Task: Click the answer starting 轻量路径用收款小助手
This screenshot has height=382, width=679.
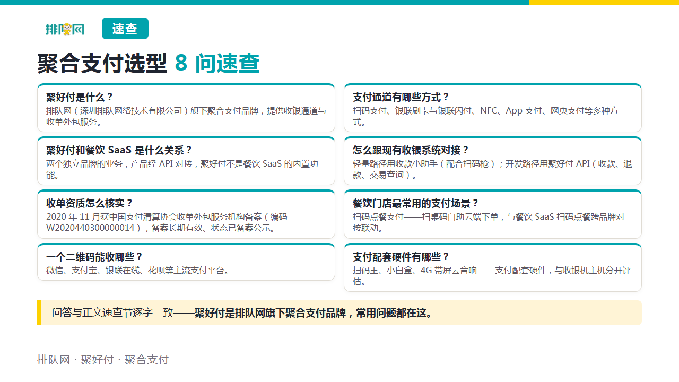Action: (x=492, y=169)
